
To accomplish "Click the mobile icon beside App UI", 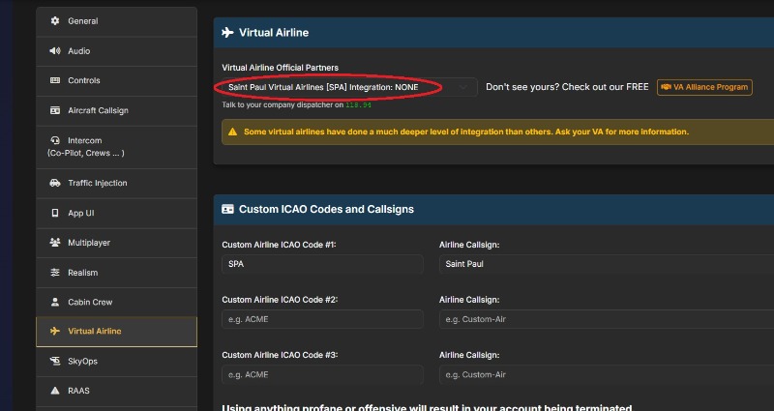I will pos(55,213).
